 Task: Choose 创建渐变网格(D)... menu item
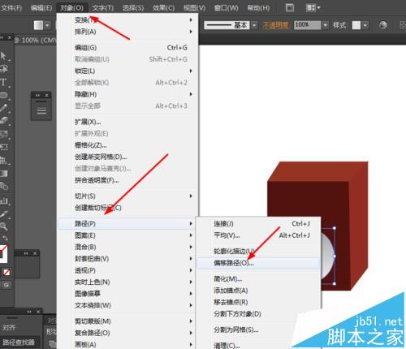point(127,157)
